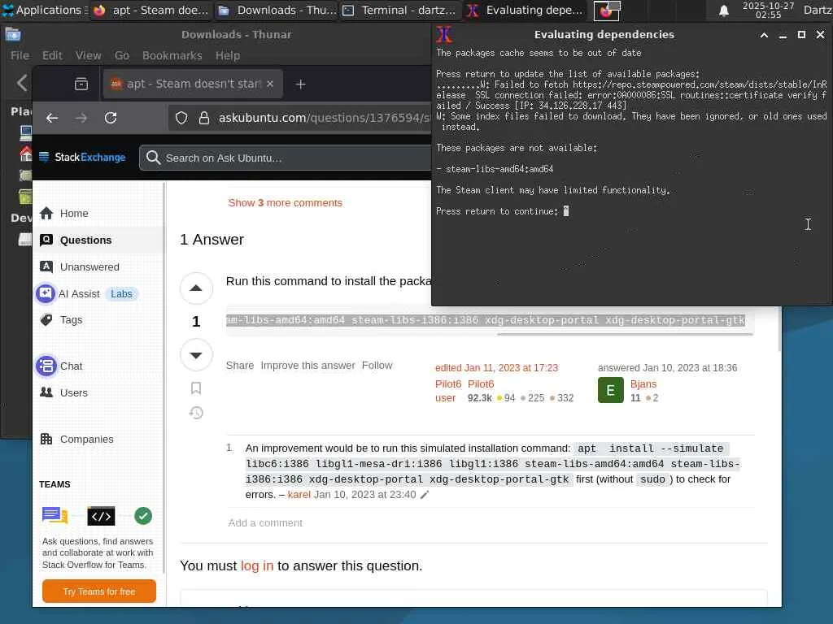Close the apt - Steam doesn't start browser tab
The width and height of the screenshot is (833, 624).
[270, 84]
